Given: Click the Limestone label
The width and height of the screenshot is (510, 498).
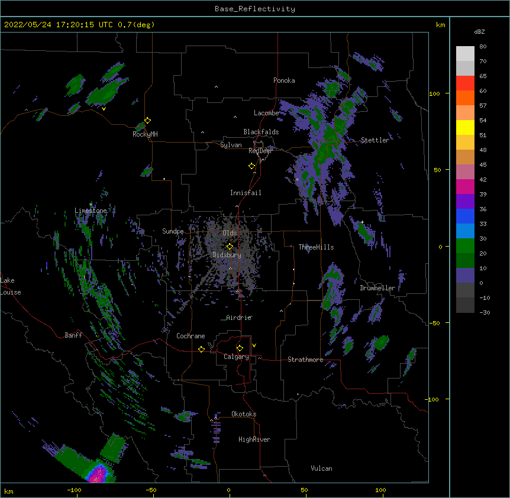Looking at the screenshot, I should point(91,211).
